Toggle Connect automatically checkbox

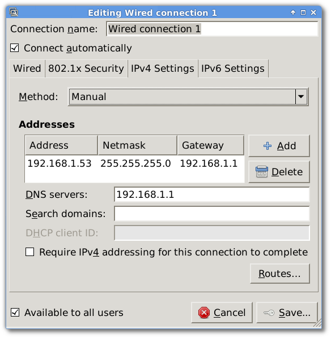[x=15, y=48]
